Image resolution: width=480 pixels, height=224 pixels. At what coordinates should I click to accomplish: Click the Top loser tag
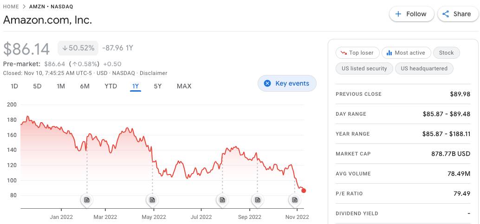[357, 53]
